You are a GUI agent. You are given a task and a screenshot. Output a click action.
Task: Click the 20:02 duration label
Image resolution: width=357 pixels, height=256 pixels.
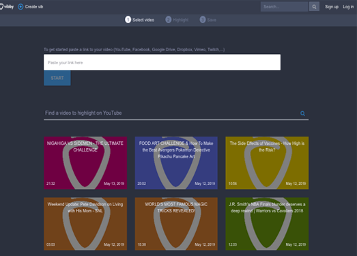pos(141,184)
